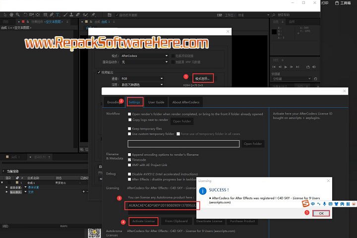This screenshot has width=357, height=238.
Task: Select the Pen tool
Action: (x=52, y=15)
